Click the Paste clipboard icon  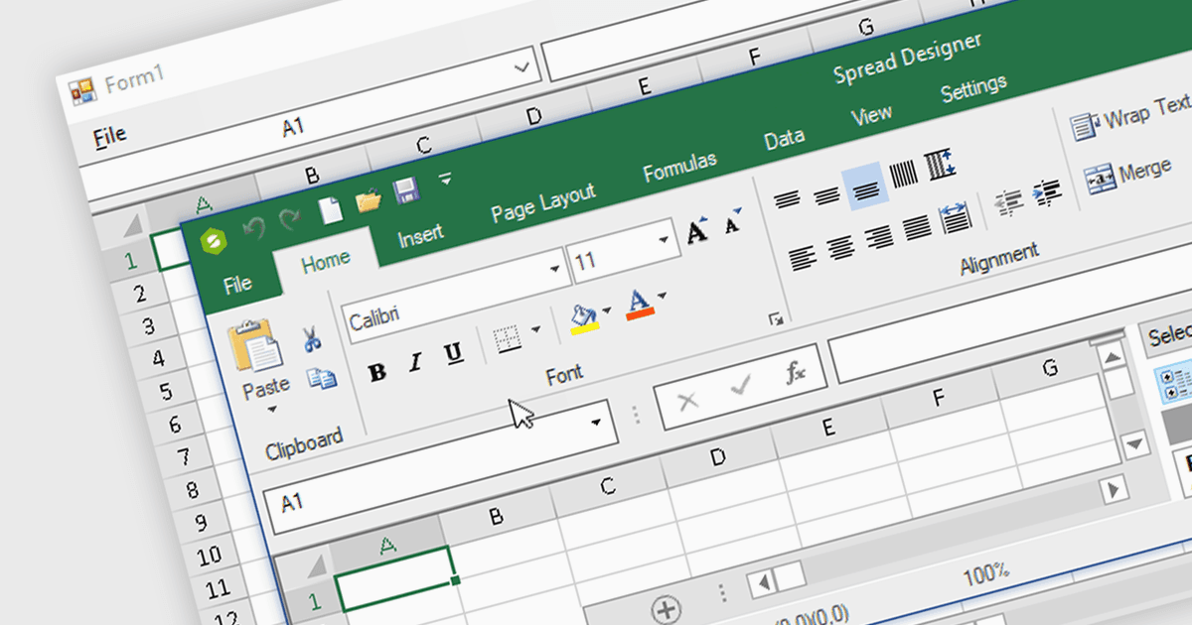pos(254,346)
